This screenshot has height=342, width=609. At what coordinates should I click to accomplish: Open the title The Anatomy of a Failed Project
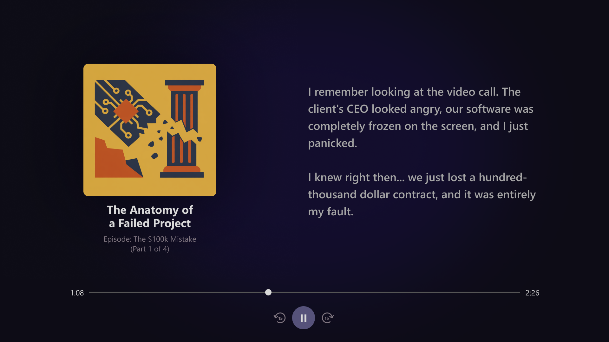point(150,217)
